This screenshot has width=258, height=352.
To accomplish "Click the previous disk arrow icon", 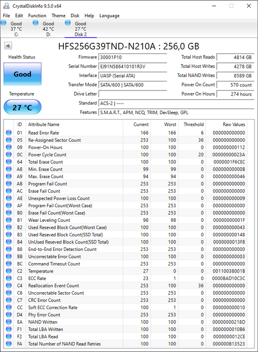I will click(8, 46).
